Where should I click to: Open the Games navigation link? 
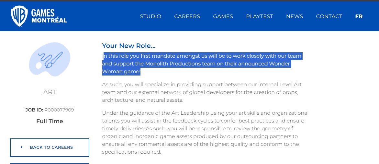tap(223, 16)
